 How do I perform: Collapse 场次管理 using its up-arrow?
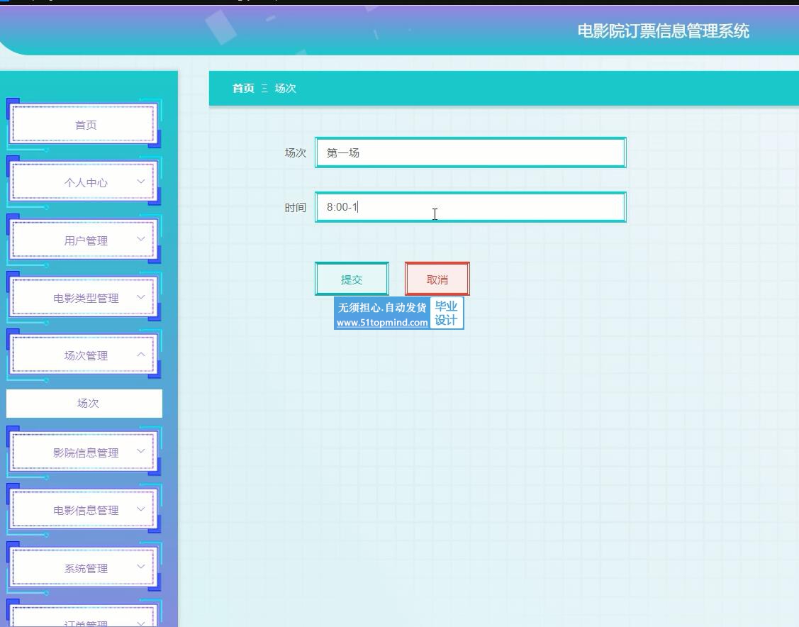coord(140,355)
